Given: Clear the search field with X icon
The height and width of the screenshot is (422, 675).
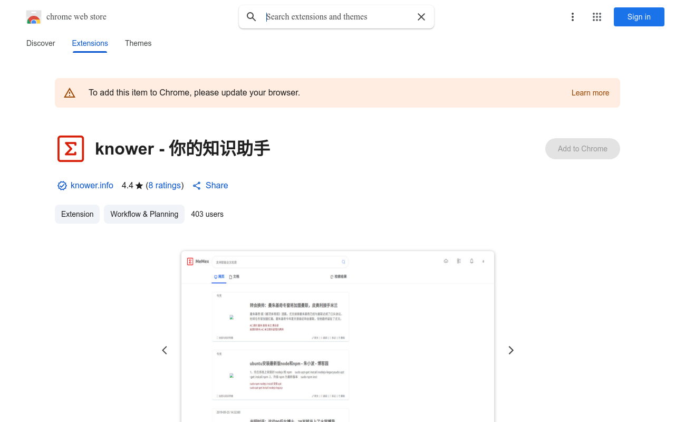Looking at the screenshot, I should tap(421, 17).
